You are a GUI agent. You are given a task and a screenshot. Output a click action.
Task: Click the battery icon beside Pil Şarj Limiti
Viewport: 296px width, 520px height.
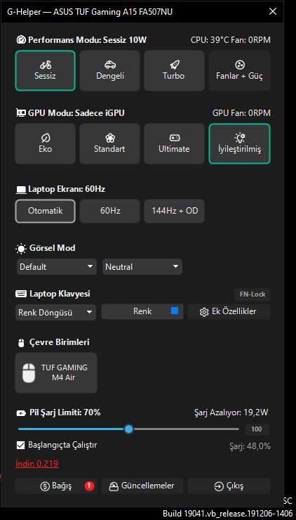(20, 413)
